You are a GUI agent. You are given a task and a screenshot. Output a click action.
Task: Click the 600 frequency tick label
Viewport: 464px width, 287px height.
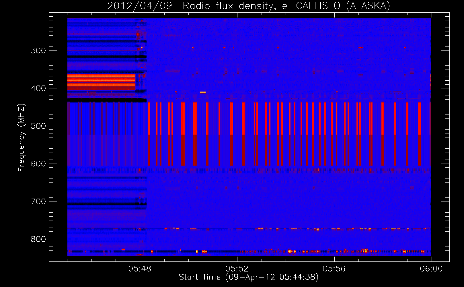(38, 164)
